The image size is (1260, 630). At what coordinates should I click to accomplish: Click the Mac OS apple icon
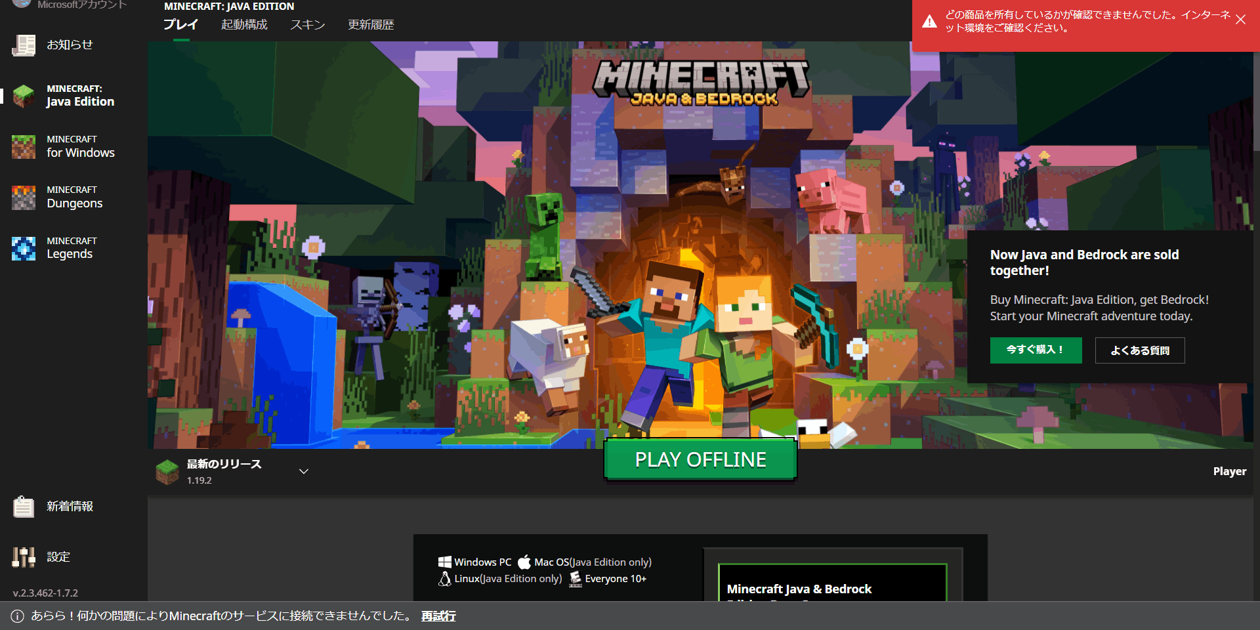point(524,562)
